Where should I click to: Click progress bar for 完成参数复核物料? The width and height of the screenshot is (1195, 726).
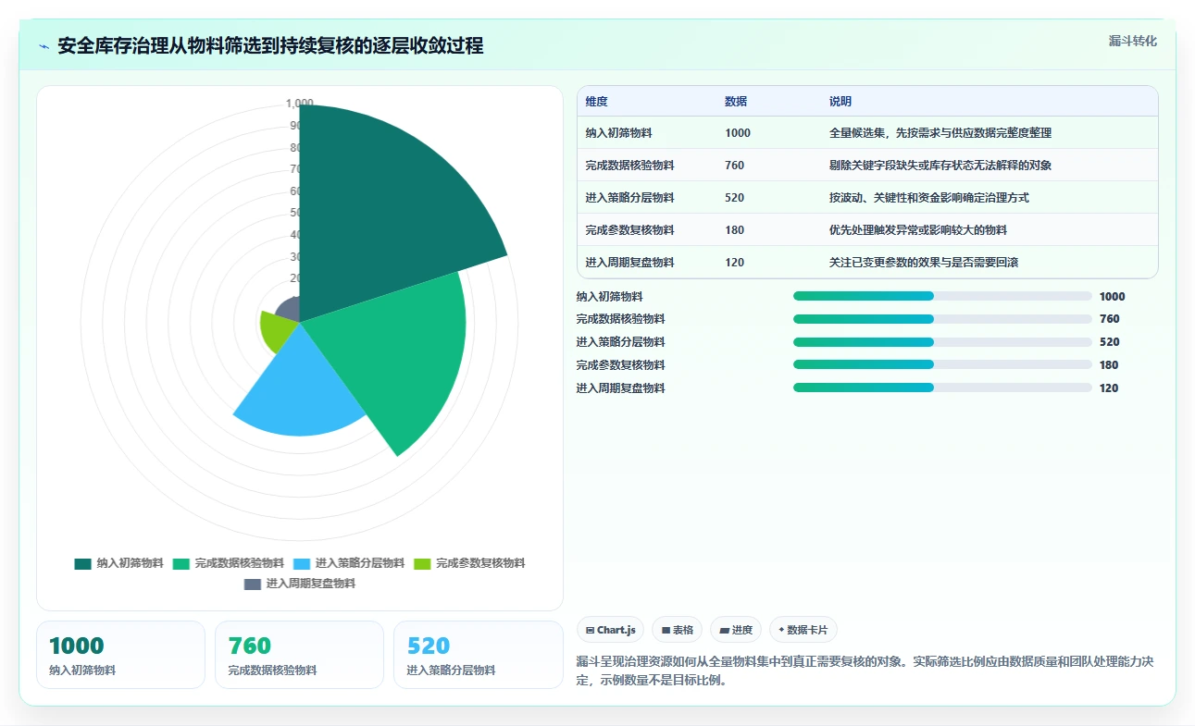[x=942, y=365]
